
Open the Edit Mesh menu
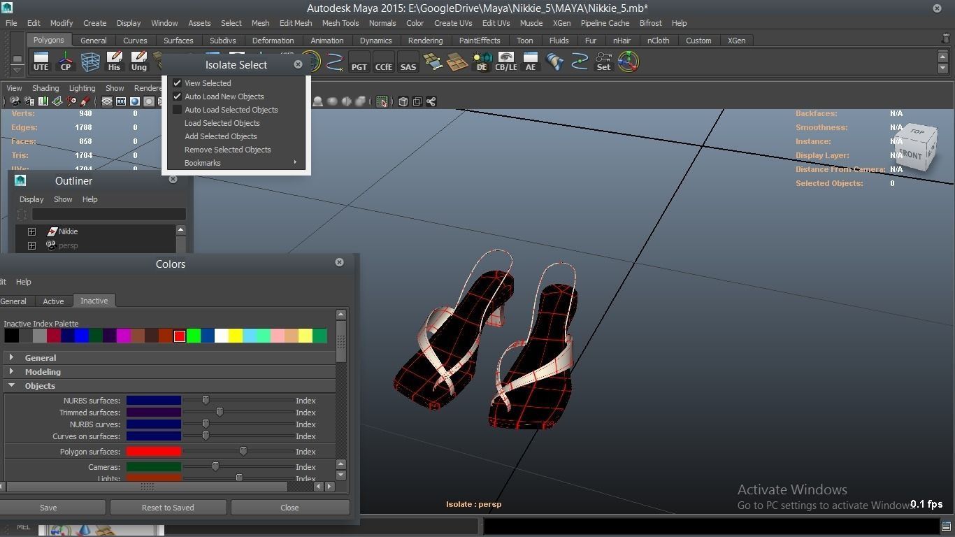pos(296,23)
